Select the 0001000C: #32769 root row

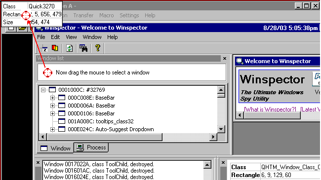[x=81, y=90]
